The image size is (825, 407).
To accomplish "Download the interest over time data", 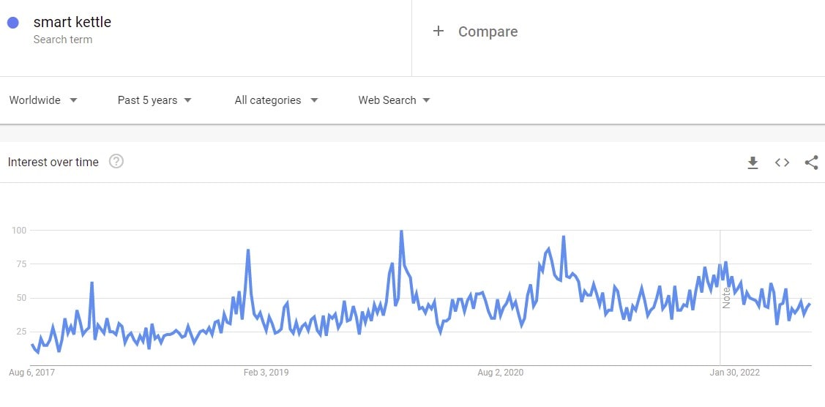I will coord(753,163).
